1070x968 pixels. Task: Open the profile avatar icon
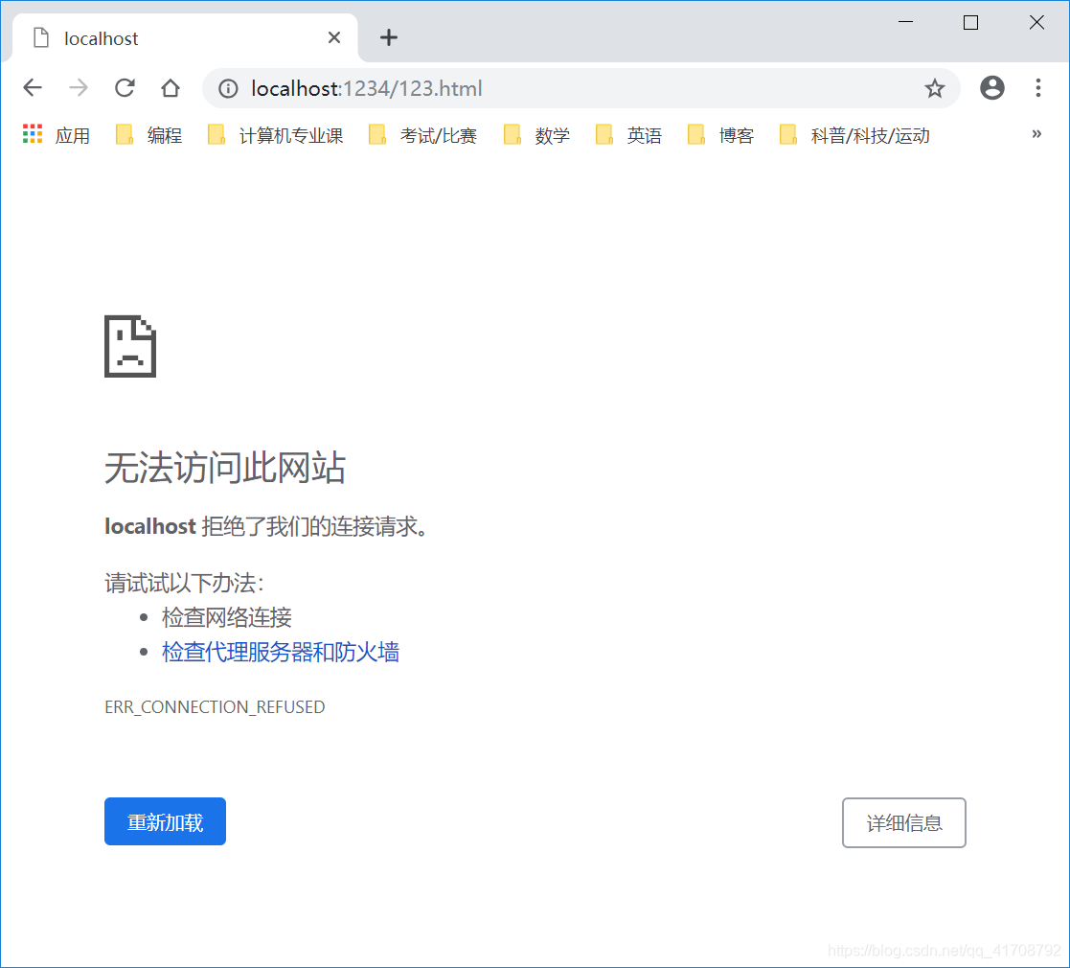coord(991,87)
